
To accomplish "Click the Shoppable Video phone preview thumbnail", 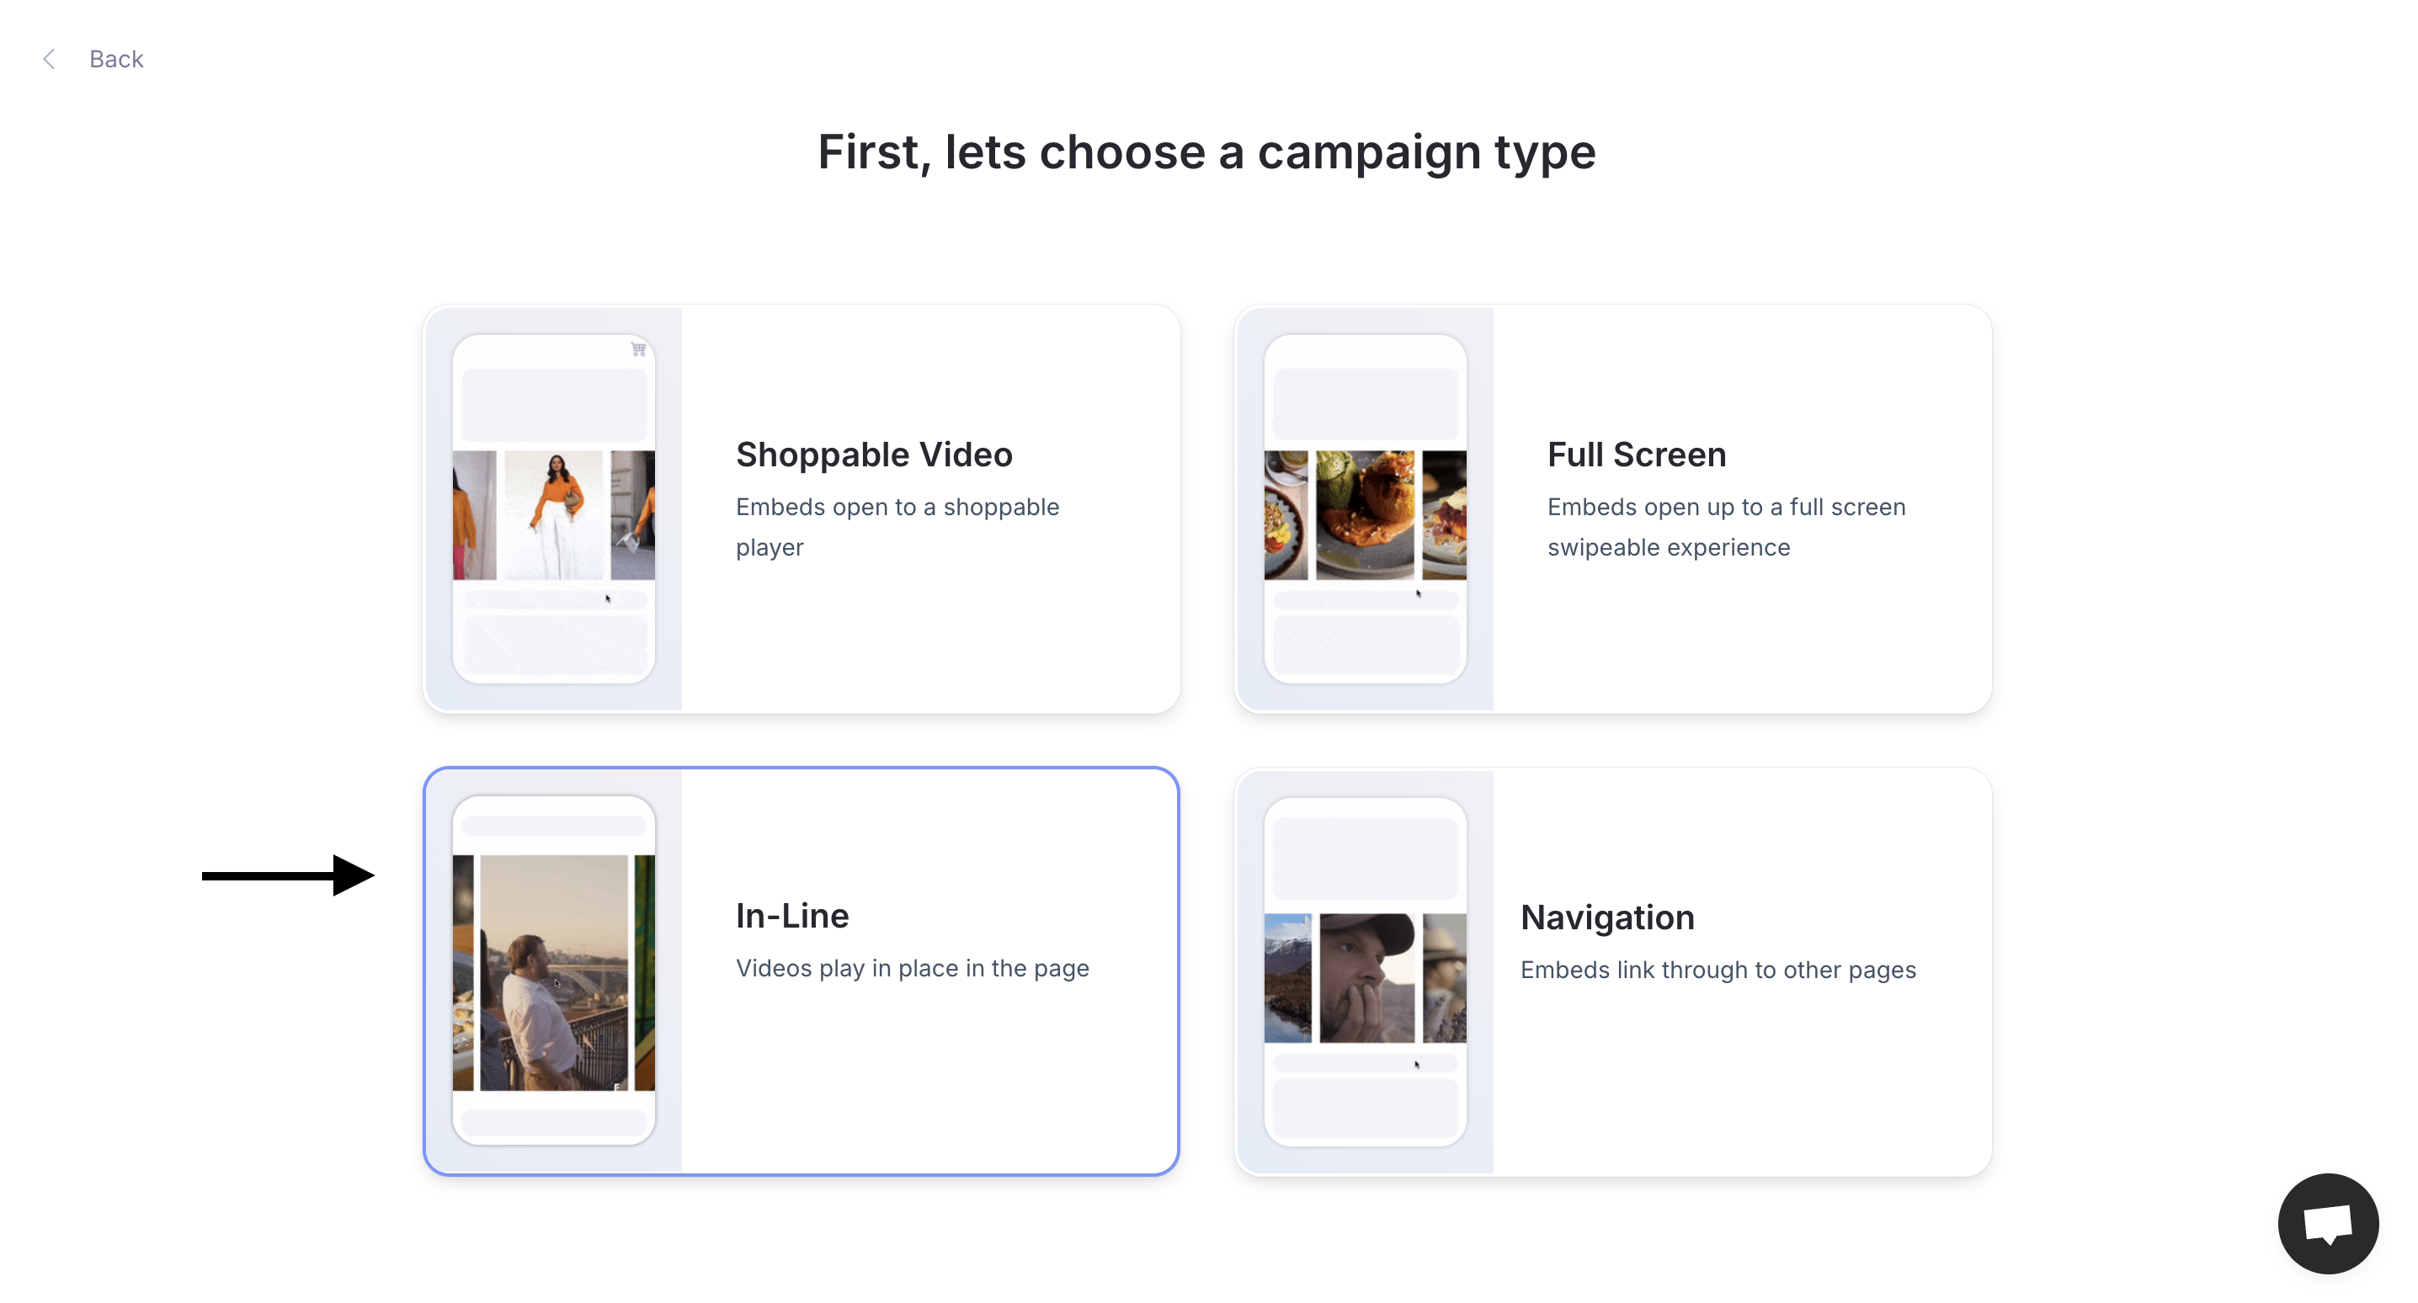I will coord(554,508).
